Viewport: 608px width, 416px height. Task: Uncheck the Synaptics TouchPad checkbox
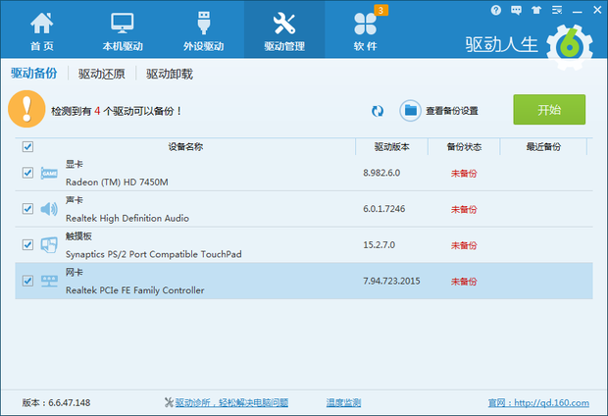click(27, 245)
